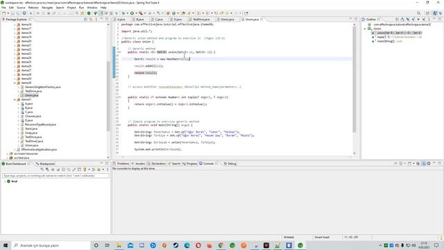Click the Boot Dashboard vertical dots view menu
Image resolution: width=444 pixels, height=250 pixels.
coord(108,169)
